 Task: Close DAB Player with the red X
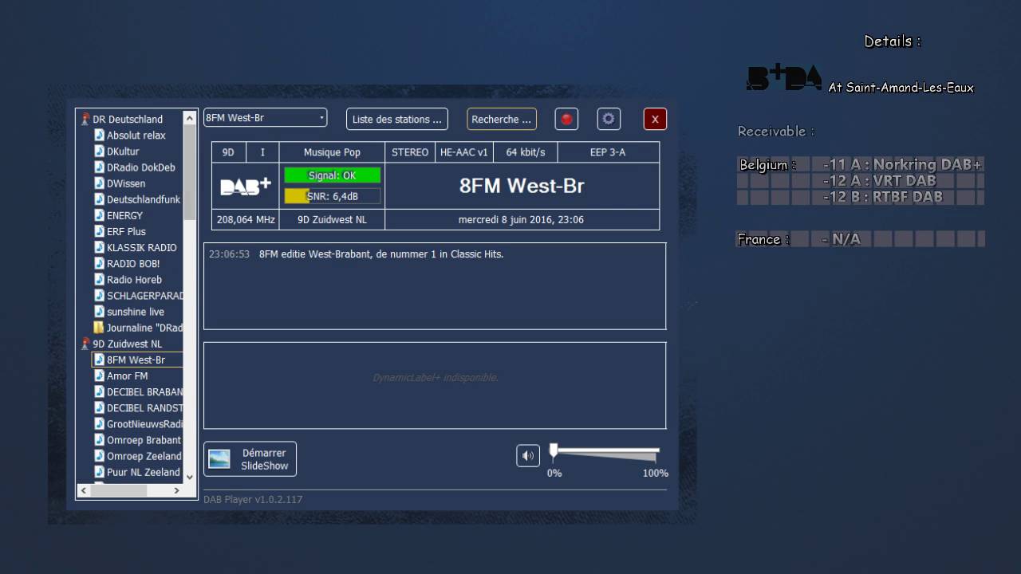[655, 119]
